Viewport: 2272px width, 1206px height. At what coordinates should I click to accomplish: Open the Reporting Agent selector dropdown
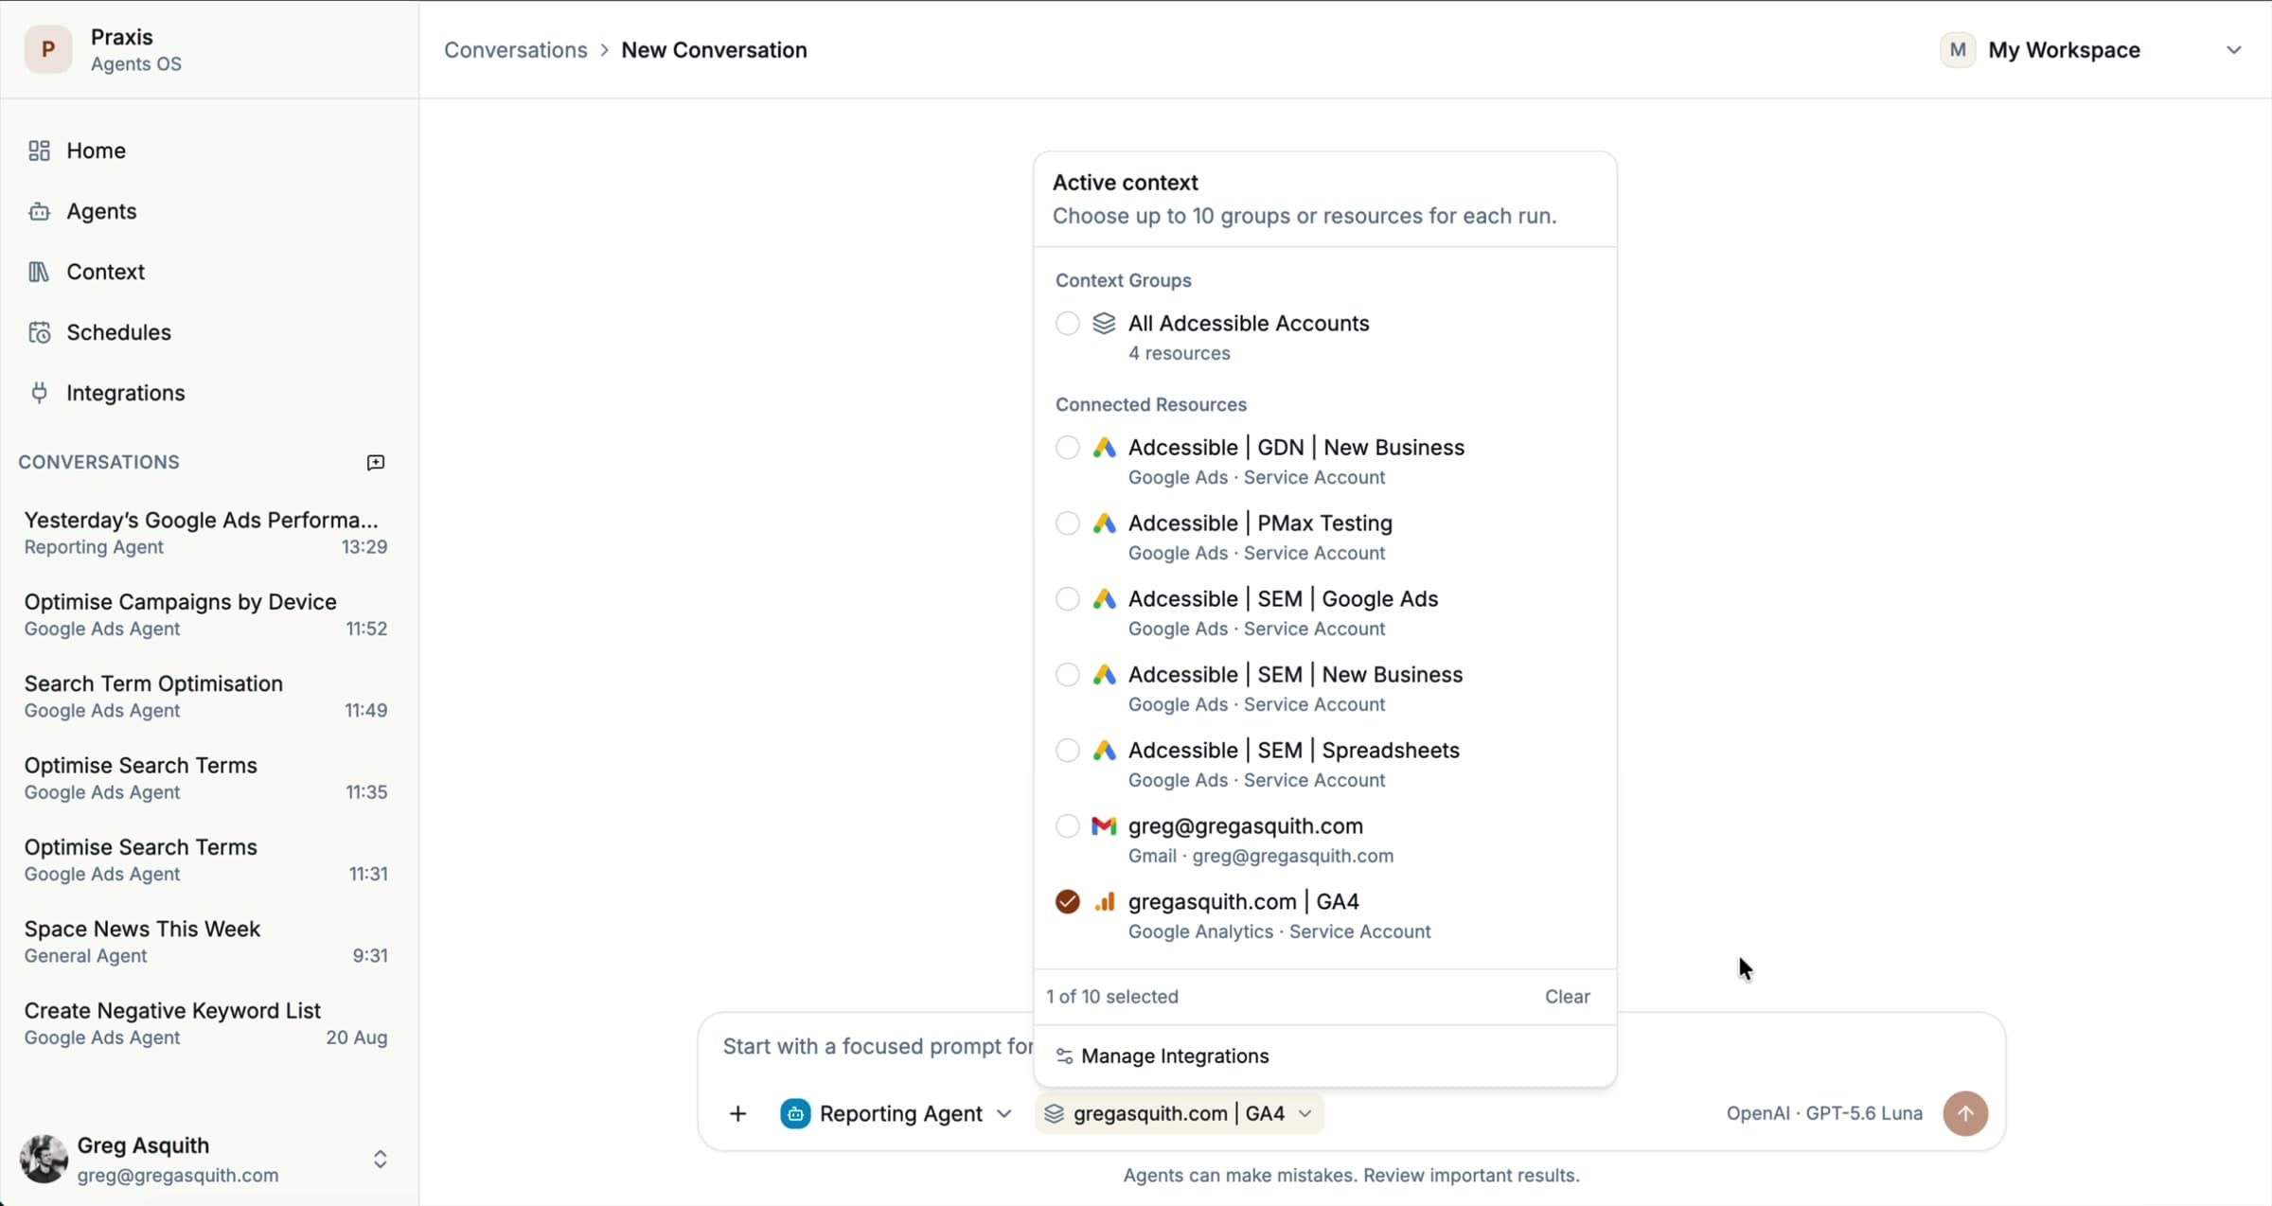[896, 1113]
